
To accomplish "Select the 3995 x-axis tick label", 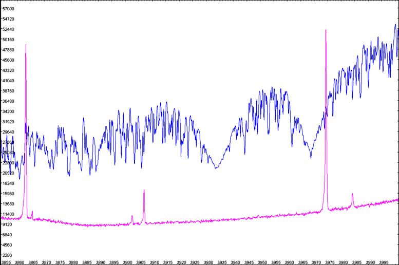I will pyautogui.click(x=383, y=261).
